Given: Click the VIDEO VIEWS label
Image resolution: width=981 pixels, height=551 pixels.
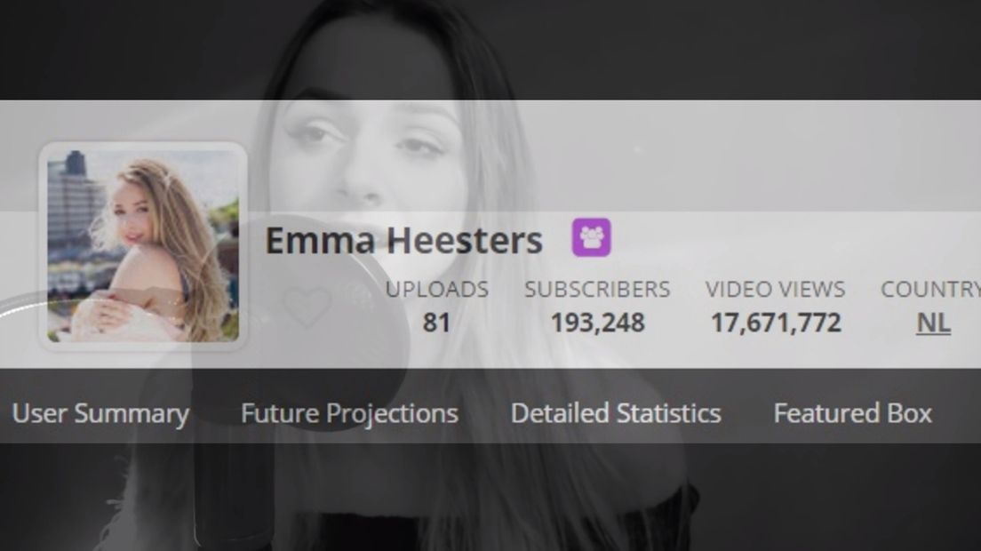Looking at the screenshot, I should [x=775, y=289].
